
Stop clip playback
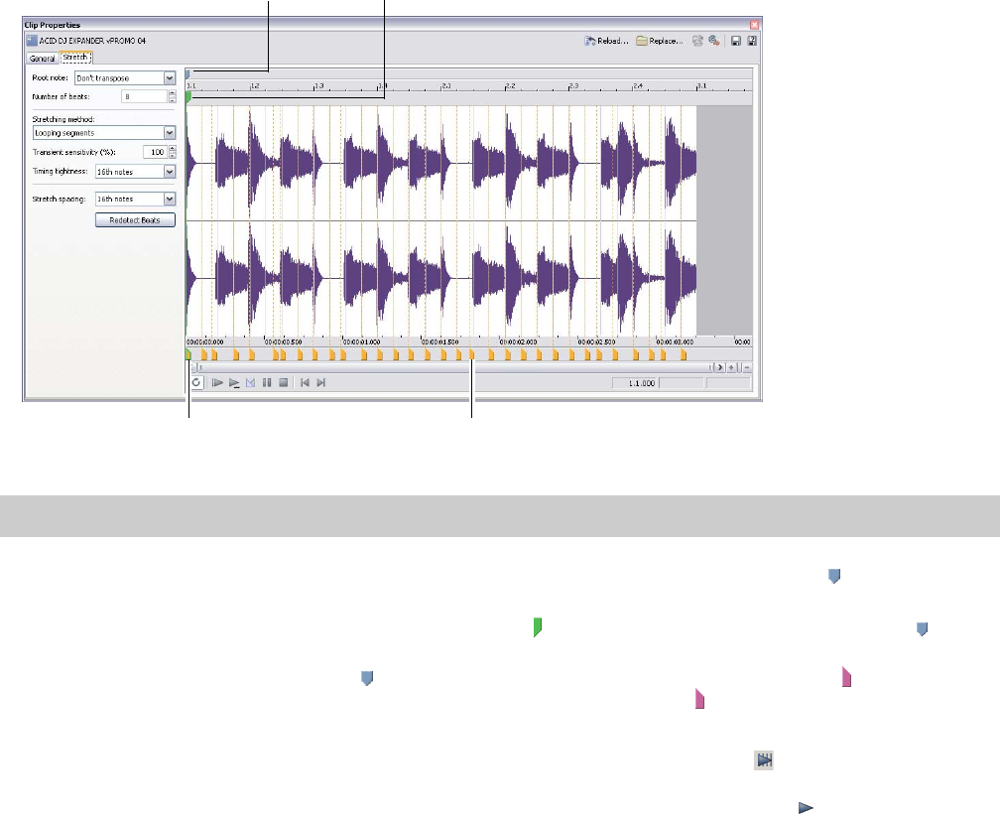(x=284, y=383)
